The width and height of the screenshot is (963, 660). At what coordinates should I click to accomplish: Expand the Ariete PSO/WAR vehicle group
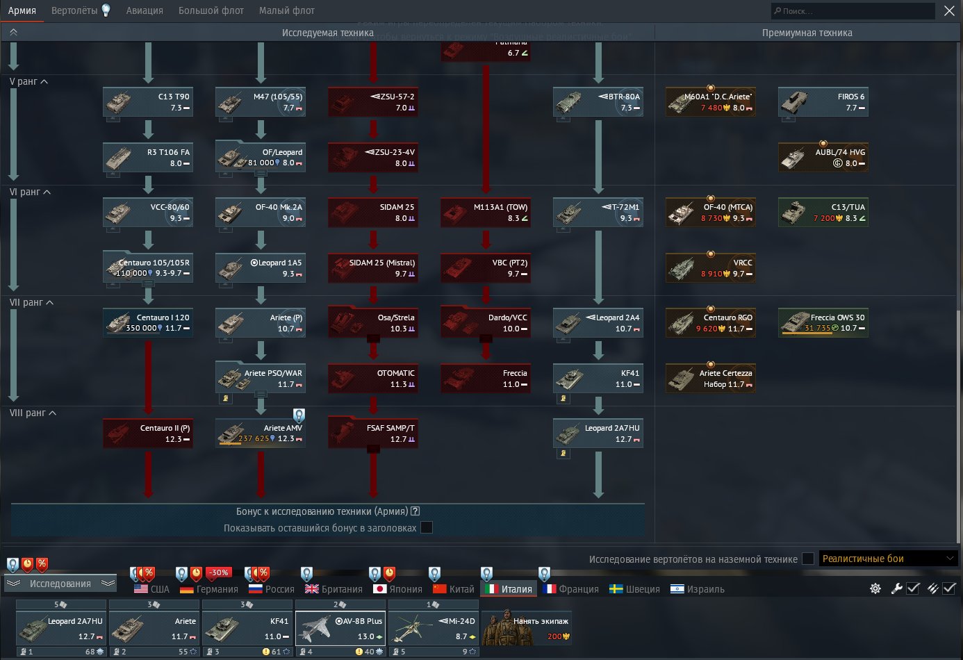[261, 395]
